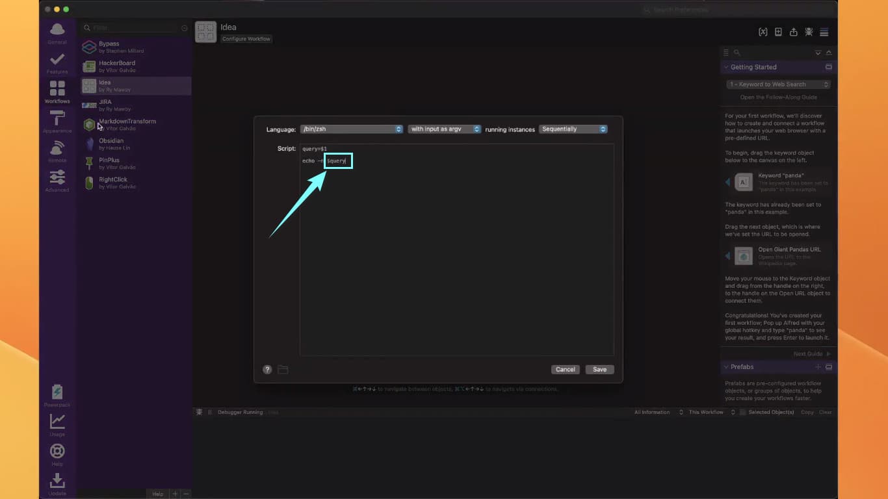Viewport: 888px width, 499px height.
Task: Open the General preferences section
Action: (57, 33)
